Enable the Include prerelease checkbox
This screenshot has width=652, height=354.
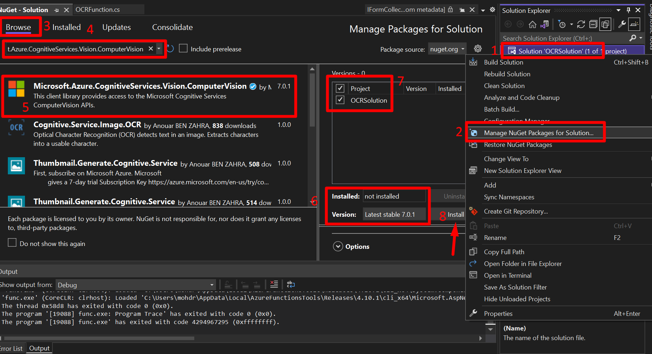coord(183,48)
